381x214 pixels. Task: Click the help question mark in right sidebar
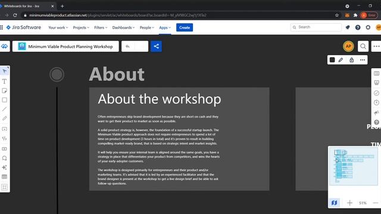(376, 122)
